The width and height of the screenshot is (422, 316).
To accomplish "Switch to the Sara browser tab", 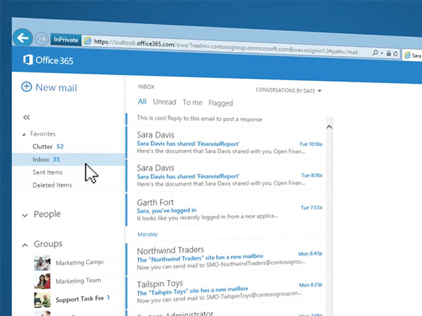I will [412, 55].
